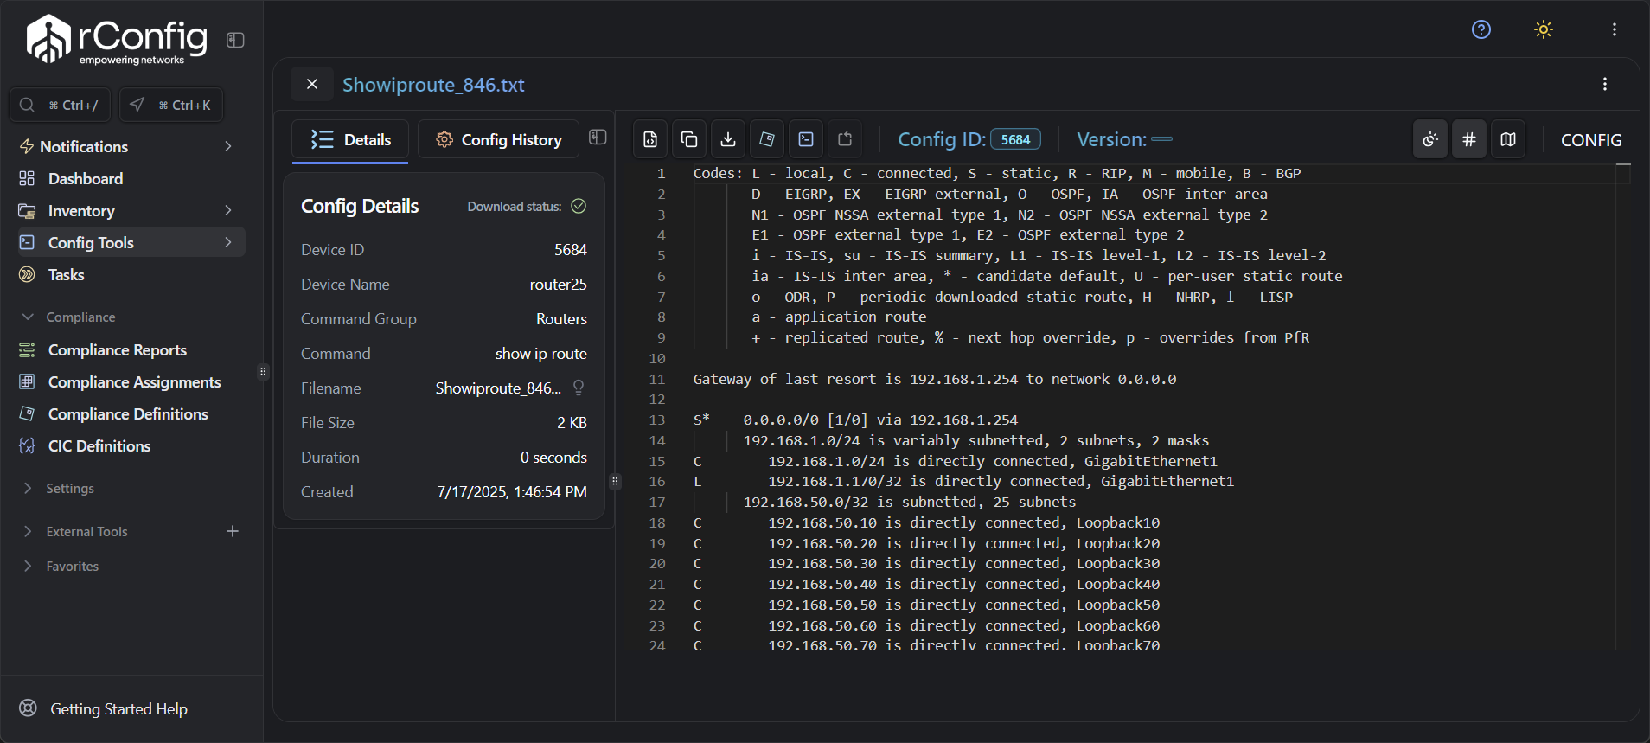The width and height of the screenshot is (1650, 743).
Task: Click the code editor vertical scrollbar
Action: (x=1624, y=407)
